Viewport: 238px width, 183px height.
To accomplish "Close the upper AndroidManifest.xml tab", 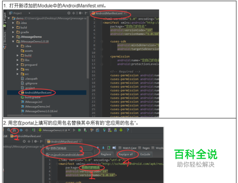I will click(x=125, y=13).
